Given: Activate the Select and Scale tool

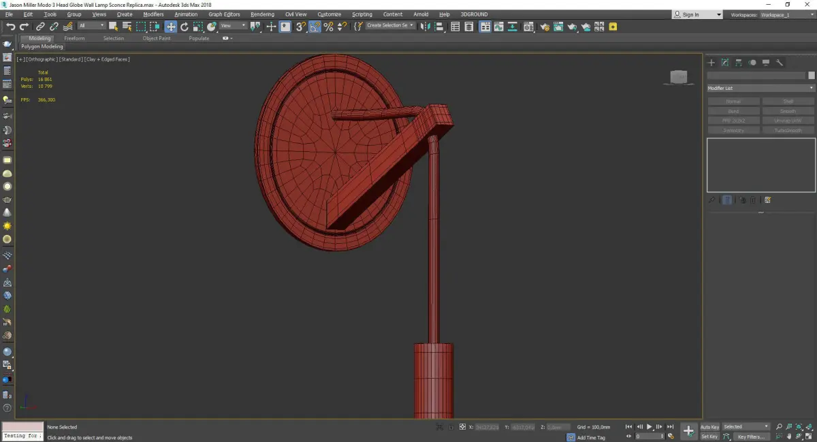Looking at the screenshot, I should (197, 27).
